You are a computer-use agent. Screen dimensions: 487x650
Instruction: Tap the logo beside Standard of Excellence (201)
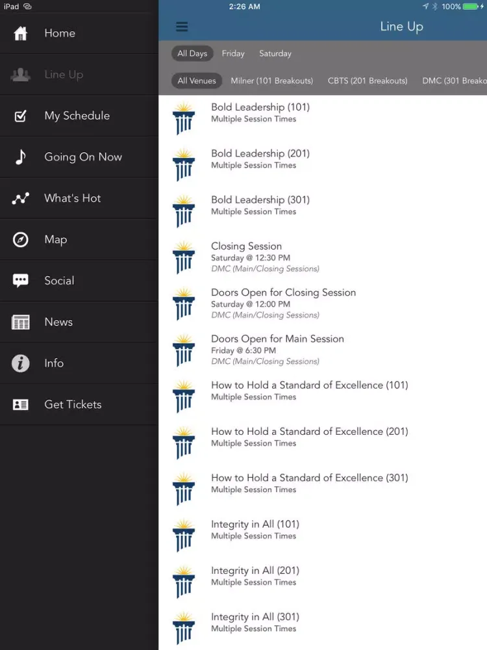[184, 443]
